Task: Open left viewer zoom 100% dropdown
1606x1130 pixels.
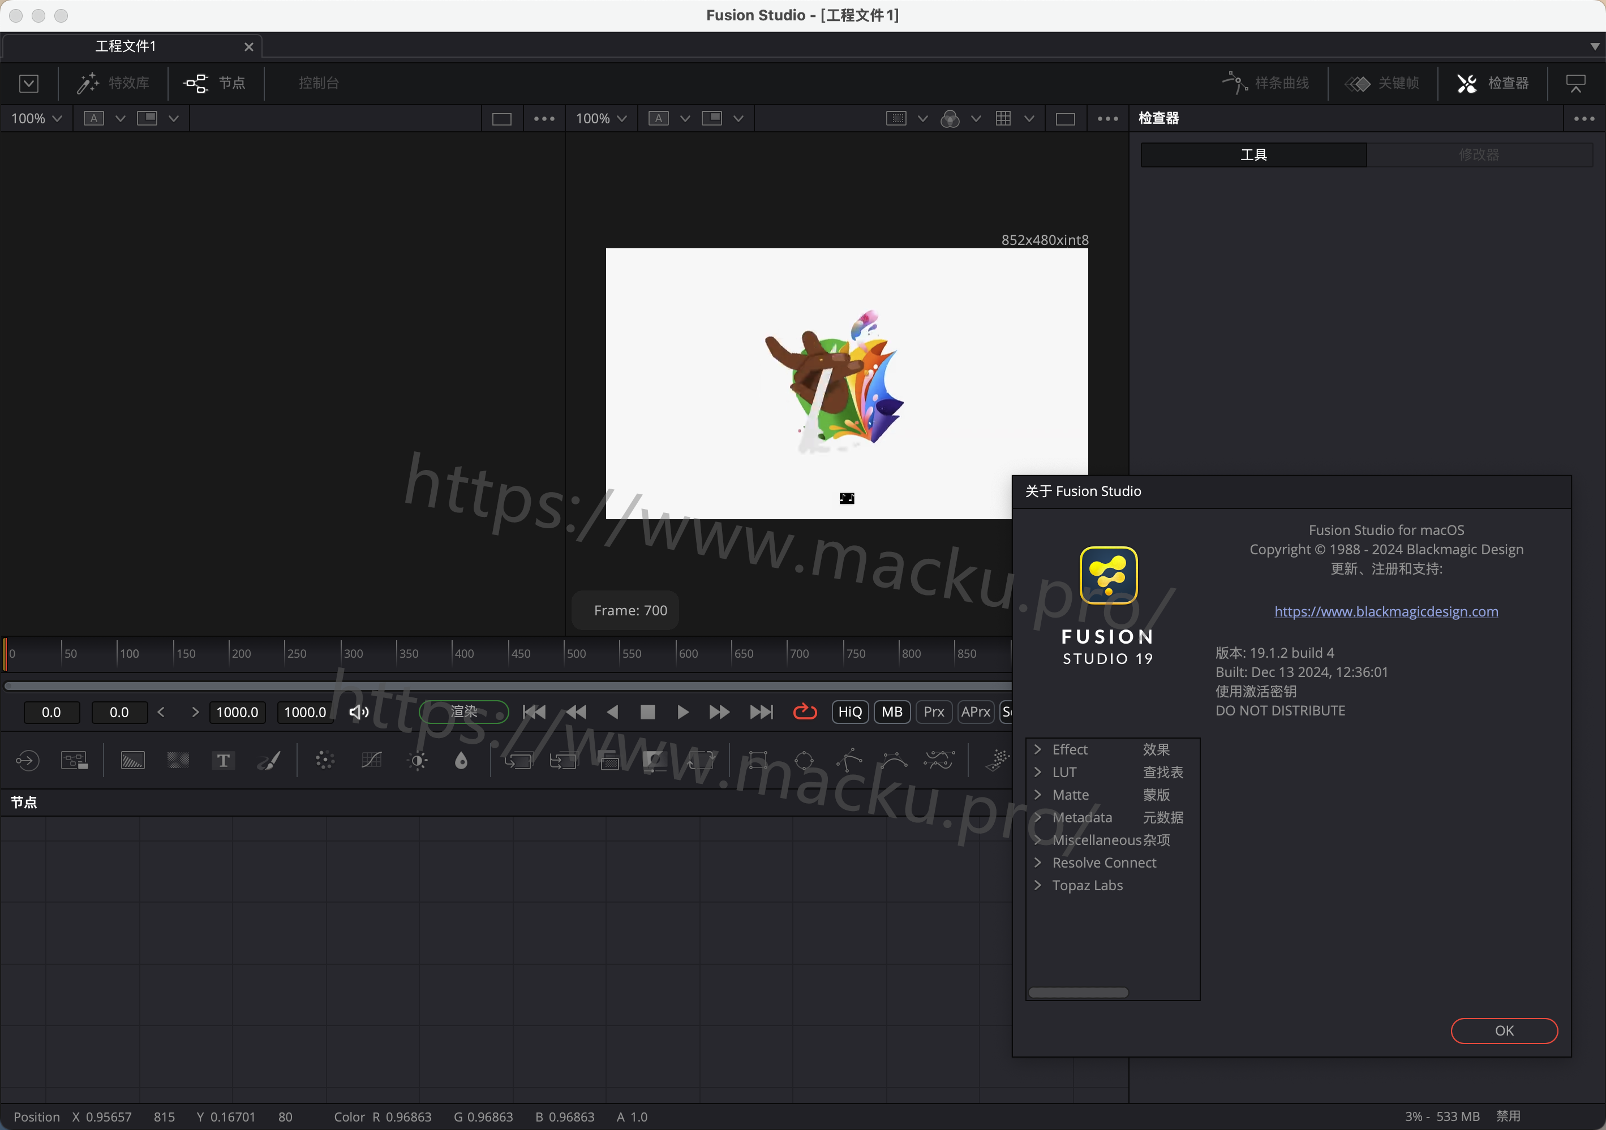Action: click(x=36, y=118)
